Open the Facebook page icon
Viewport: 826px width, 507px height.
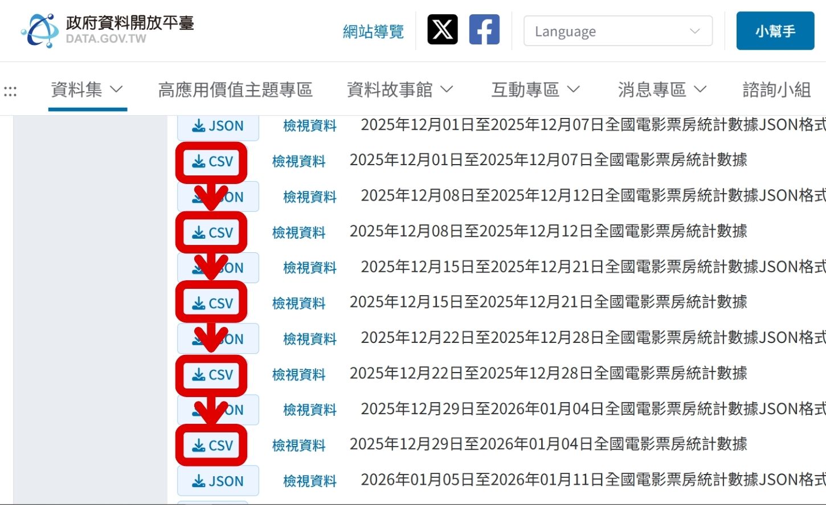[x=484, y=30]
